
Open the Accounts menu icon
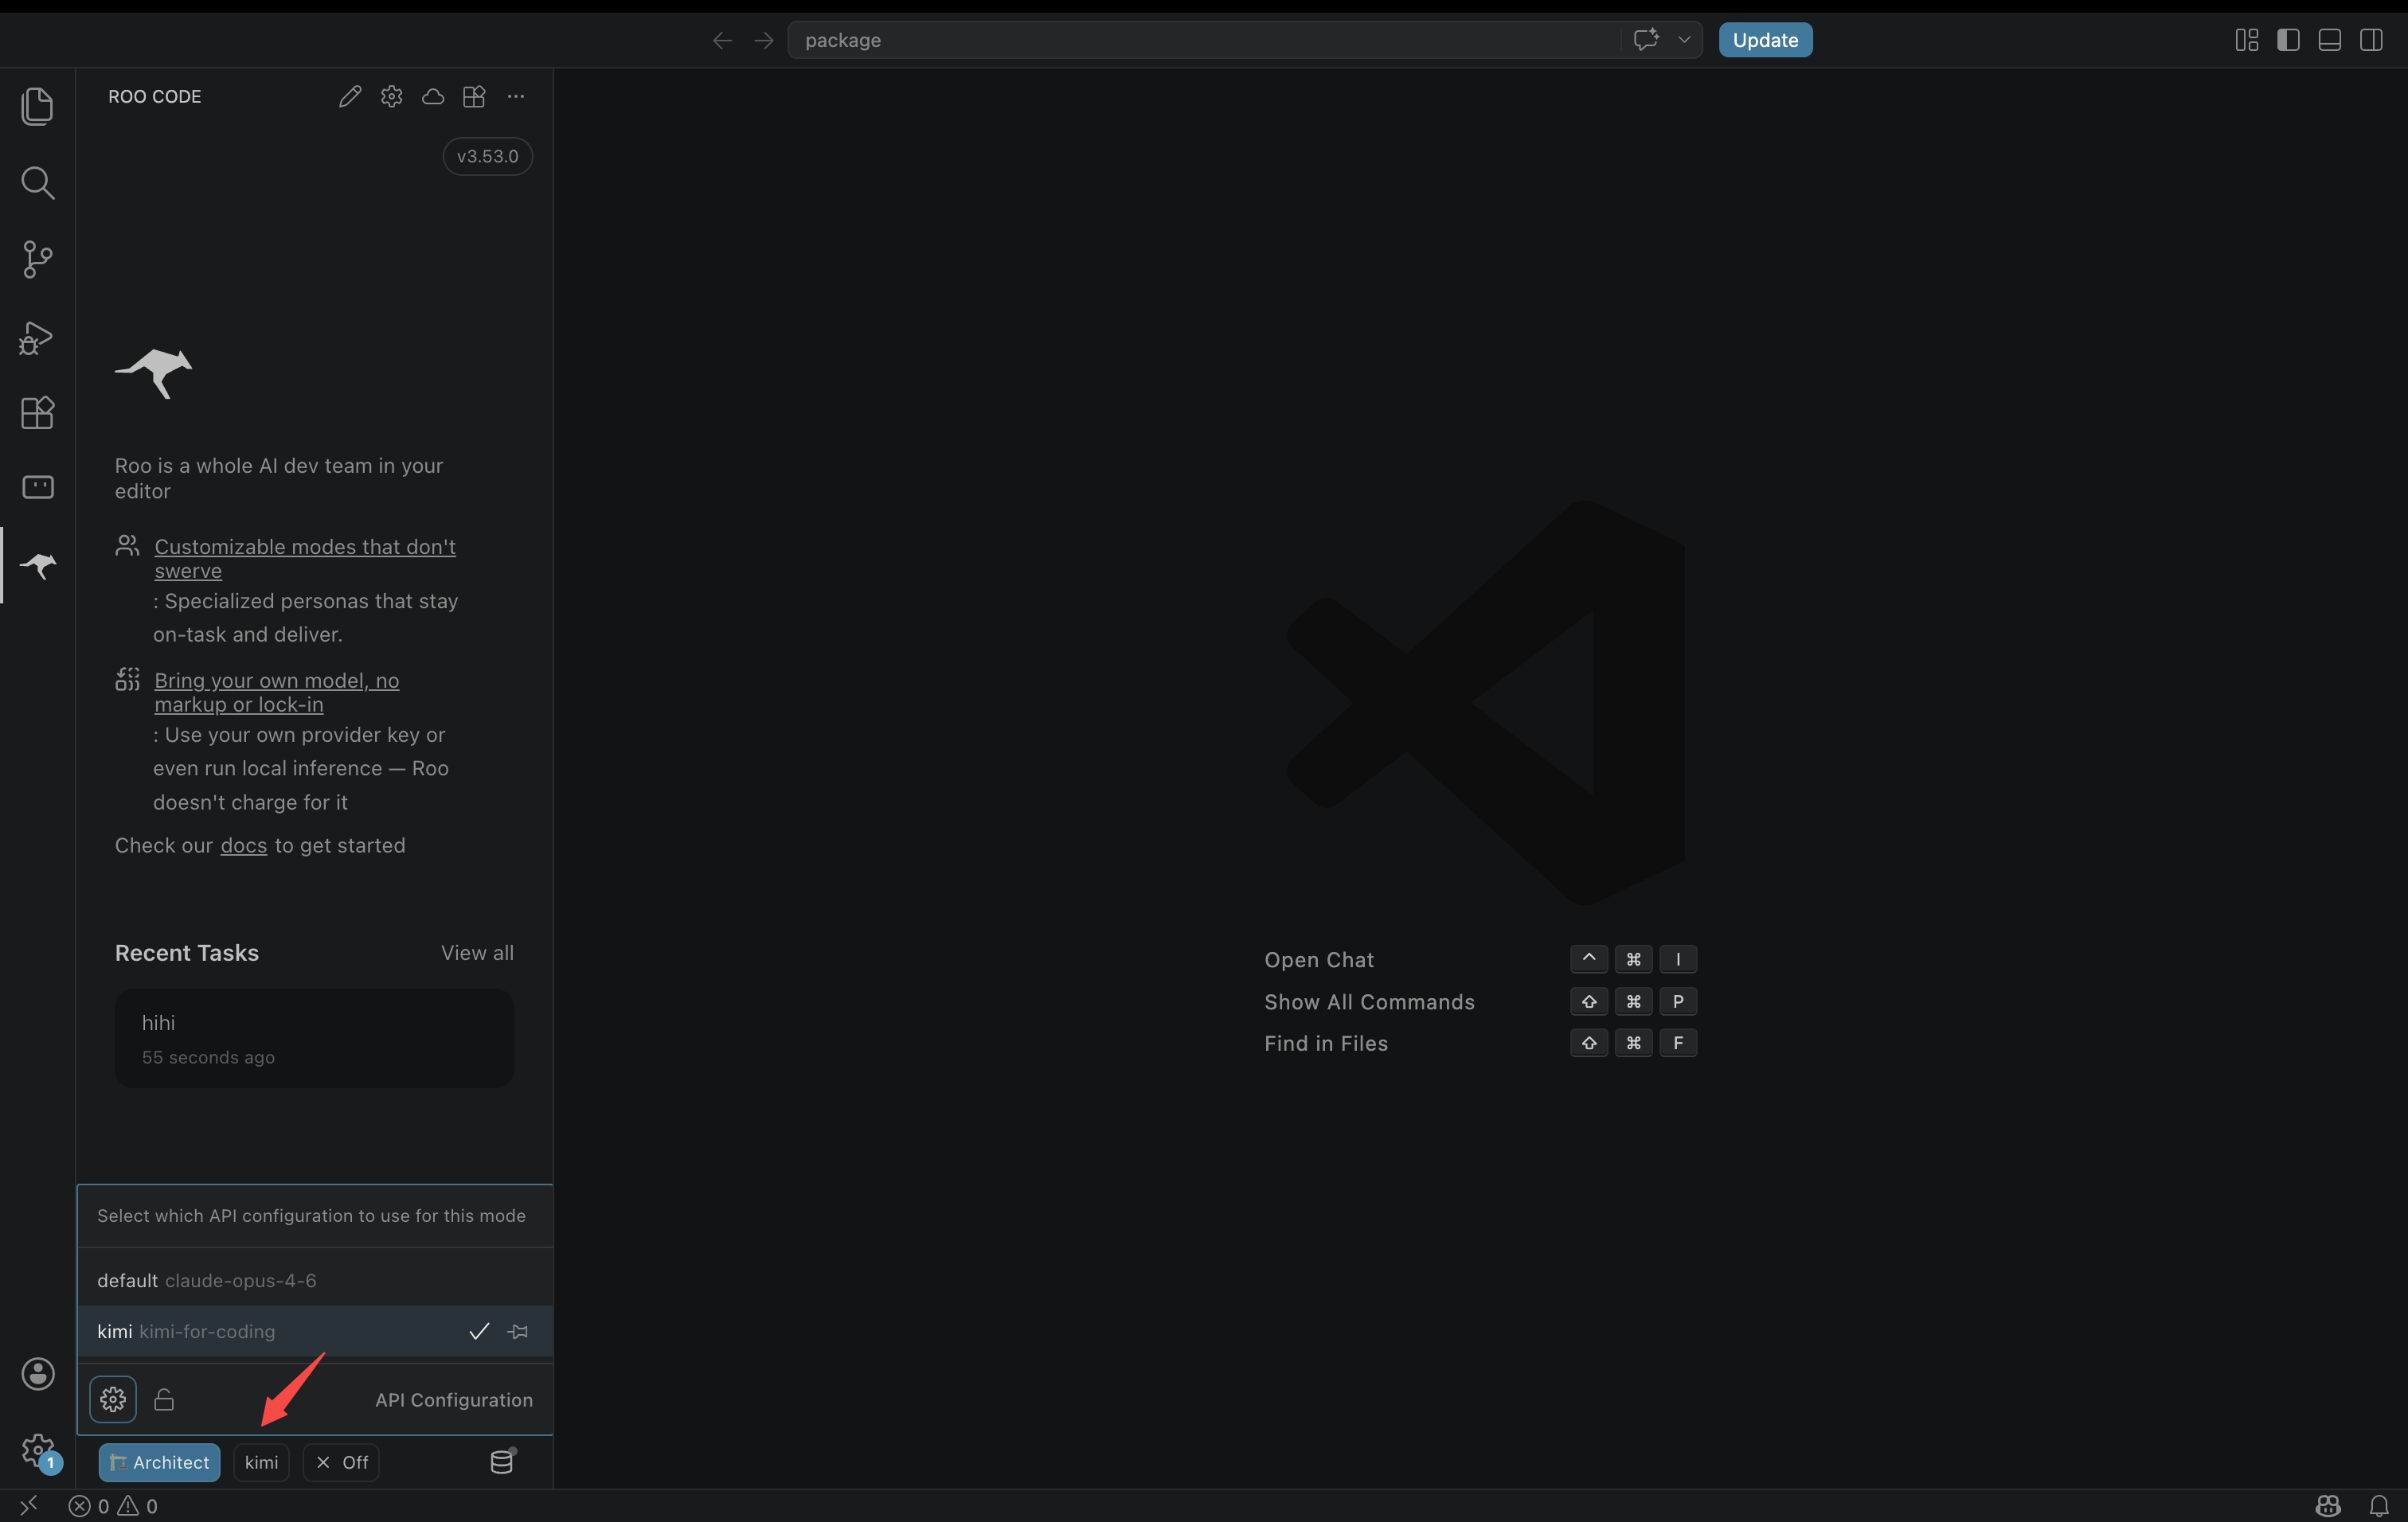tap(37, 1374)
